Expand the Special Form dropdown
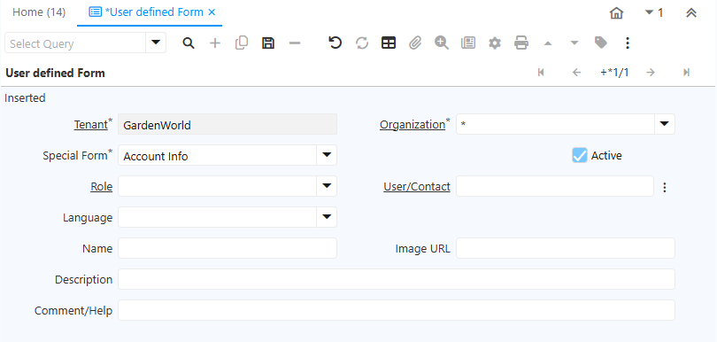This screenshot has width=717, height=342. [327, 155]
